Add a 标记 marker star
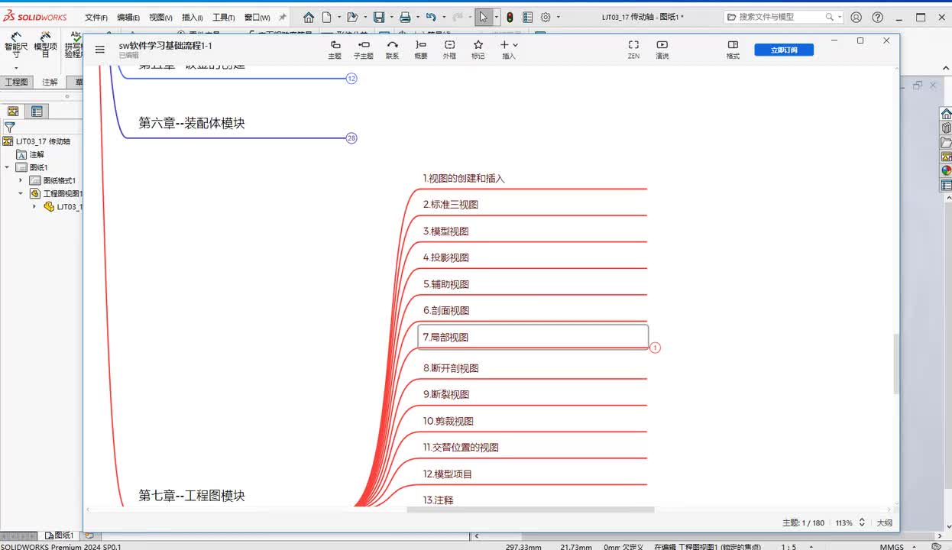Viewport: 952px width, 550px height. point(478,50)
